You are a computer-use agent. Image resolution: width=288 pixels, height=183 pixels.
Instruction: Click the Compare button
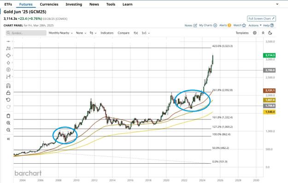click(123, 33)
